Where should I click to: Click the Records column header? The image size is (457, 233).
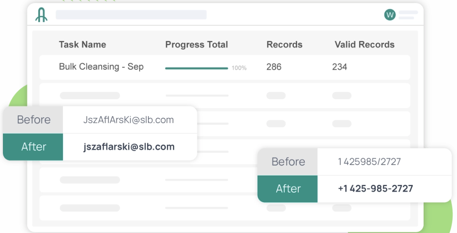point(285,45)
